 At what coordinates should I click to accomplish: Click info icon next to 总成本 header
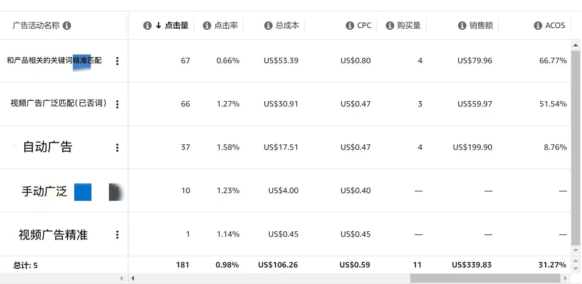pyautogui.click(x=268, y=26)
